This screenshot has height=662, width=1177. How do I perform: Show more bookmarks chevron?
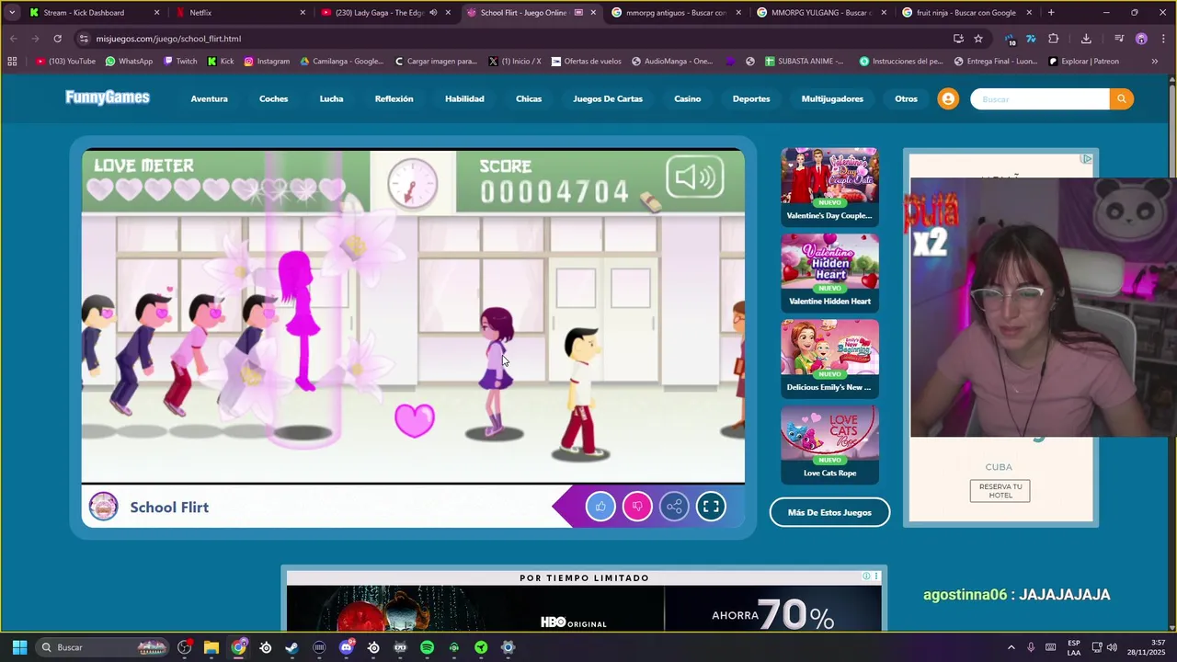tap(1155, 62)
